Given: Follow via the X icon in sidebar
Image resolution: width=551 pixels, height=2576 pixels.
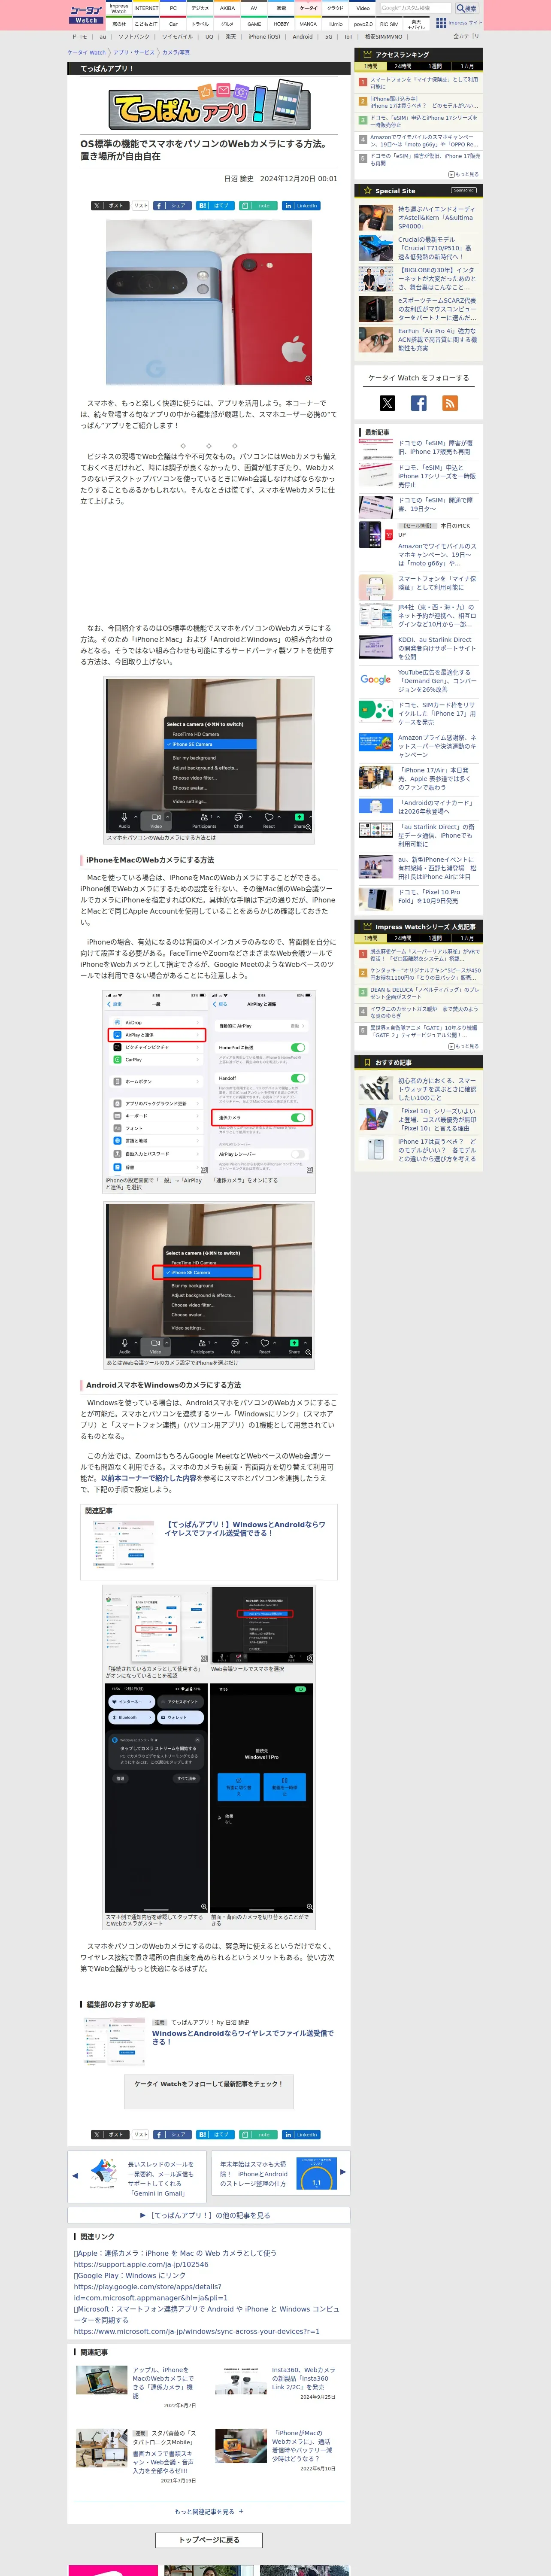Looking at the screenshot, I should (387, 403).
